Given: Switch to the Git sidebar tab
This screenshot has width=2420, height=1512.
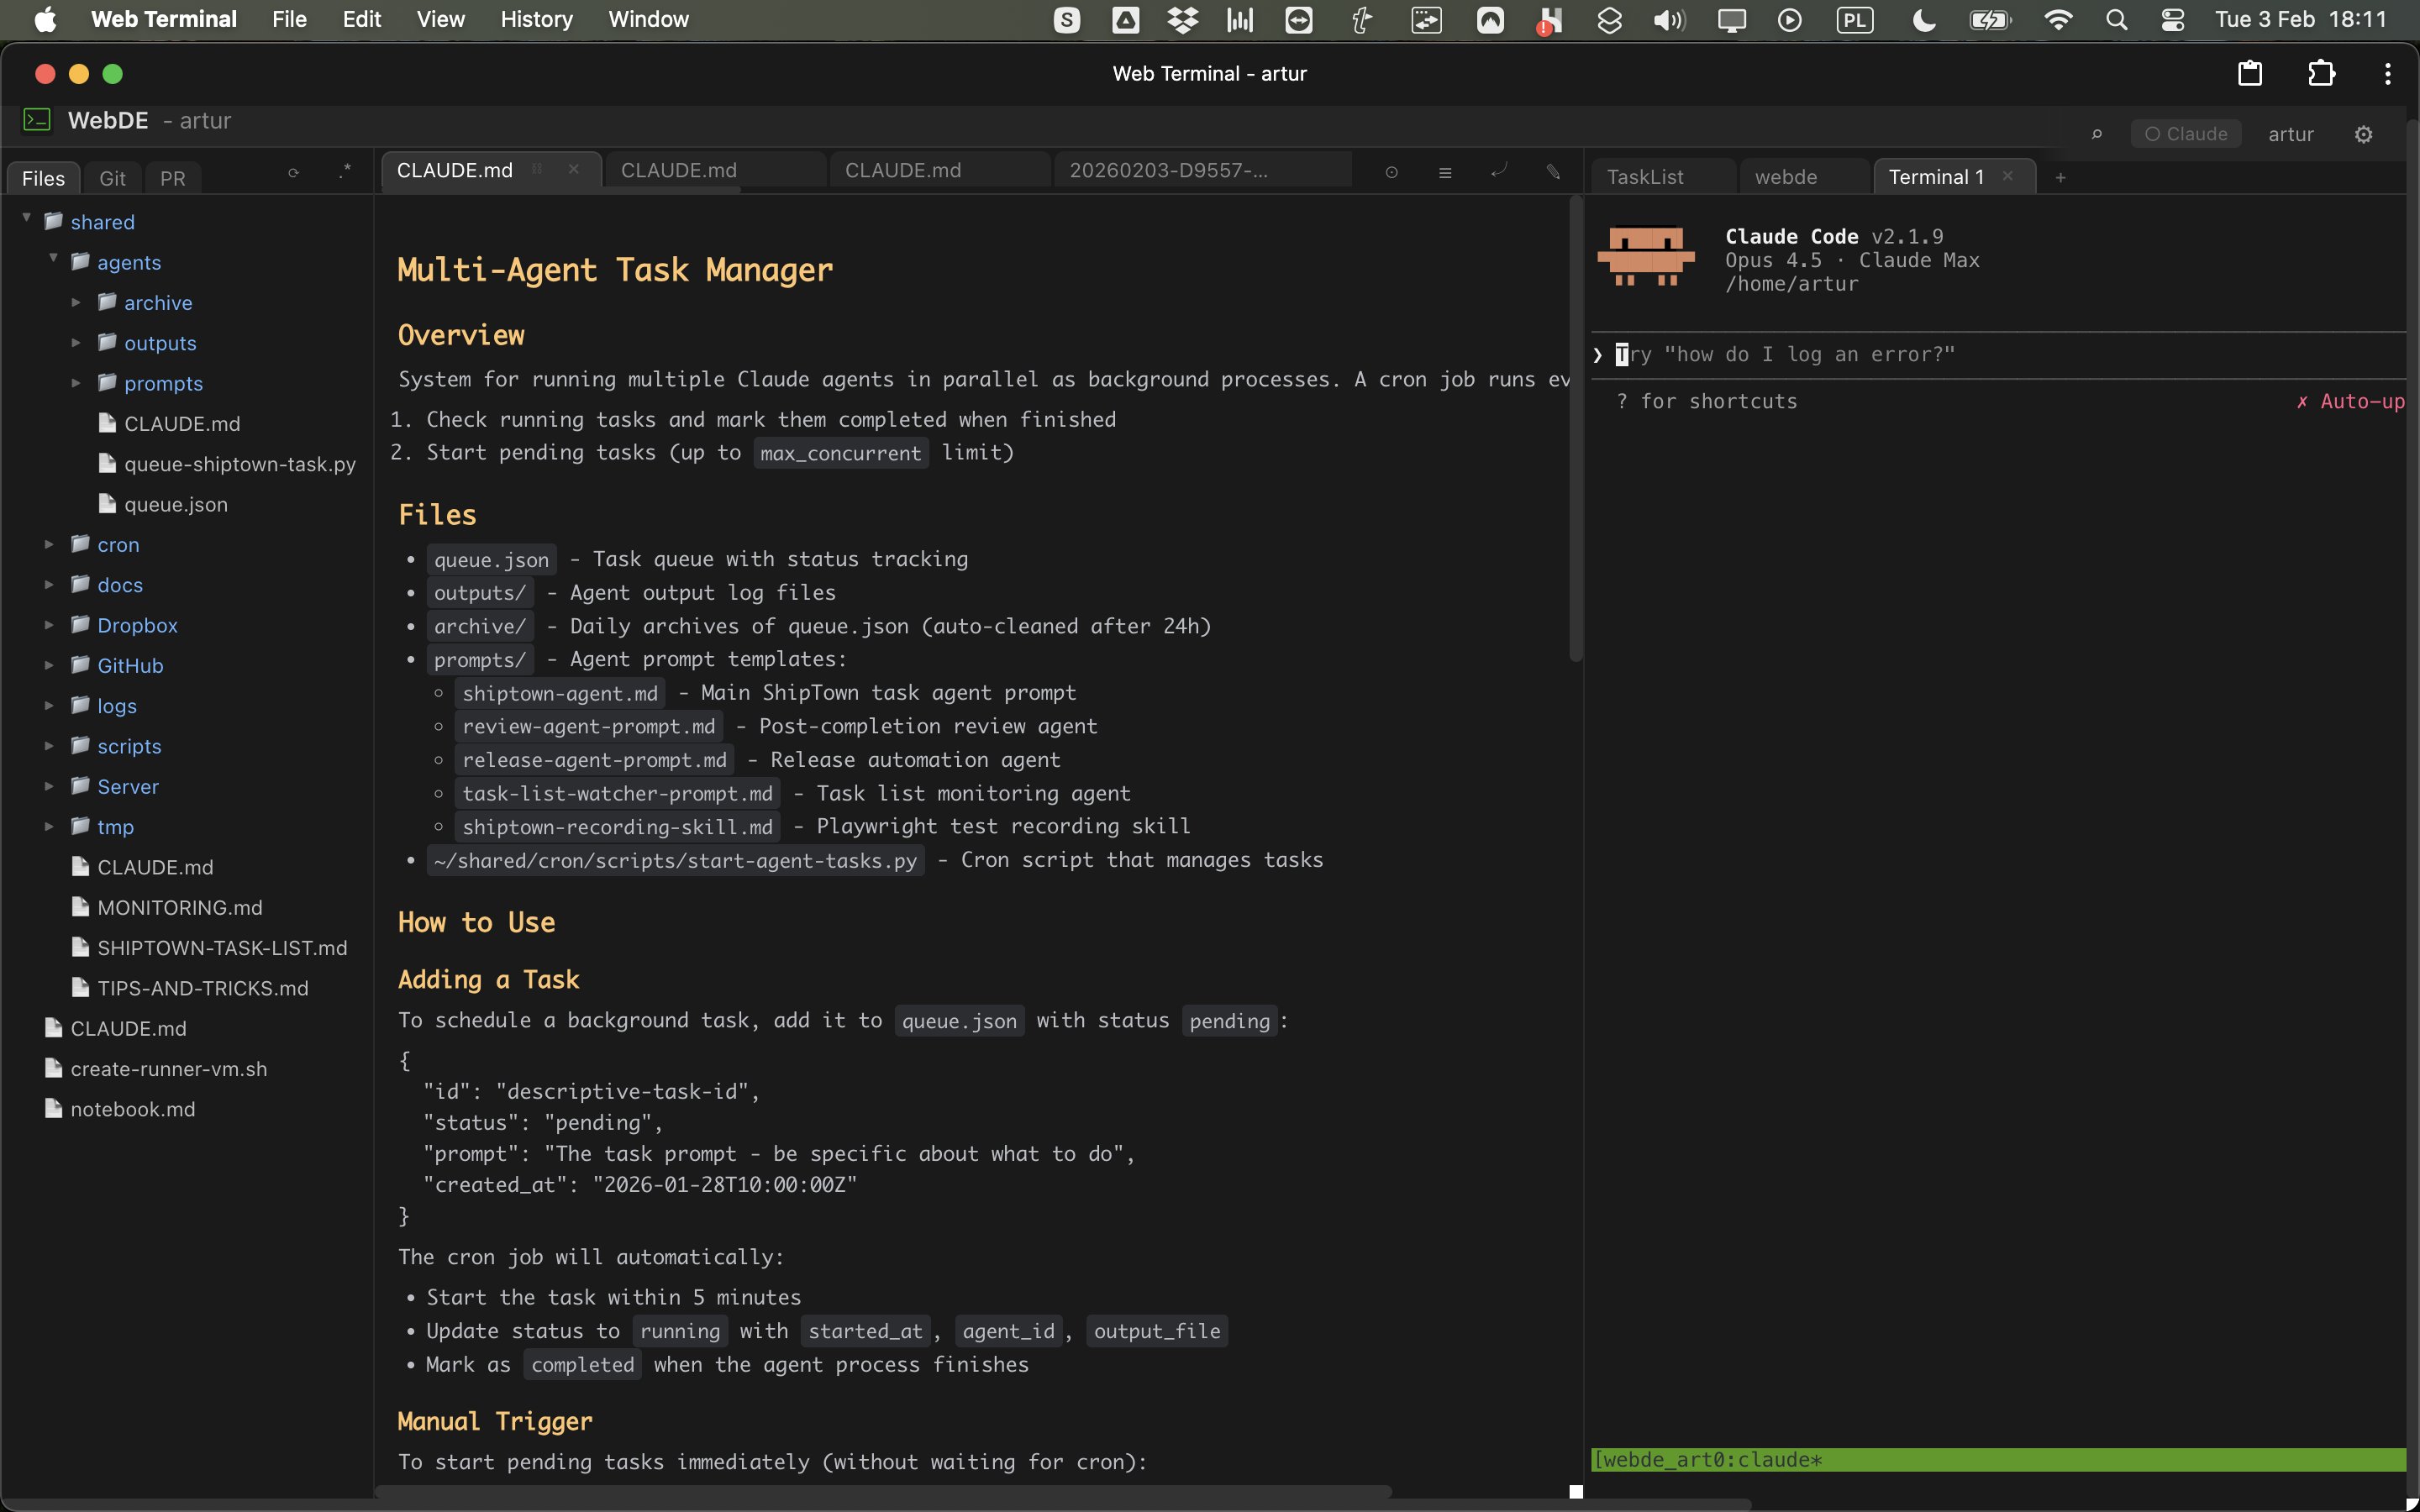Looking at the screenshot, I should coord(112,178).
